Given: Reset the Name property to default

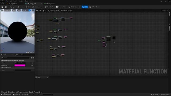Looking at the screenshot, I should [32, 63].
